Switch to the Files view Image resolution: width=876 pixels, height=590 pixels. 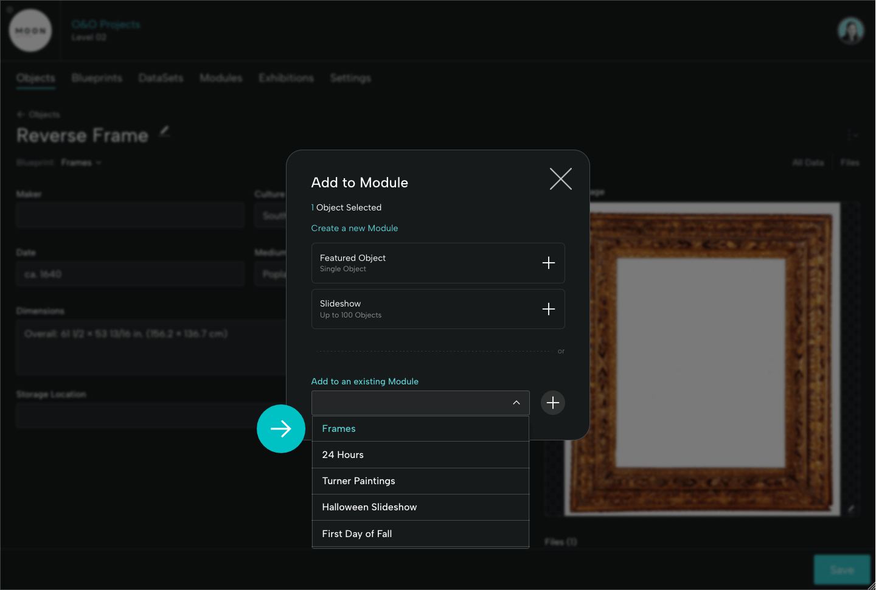click(850, 162)
